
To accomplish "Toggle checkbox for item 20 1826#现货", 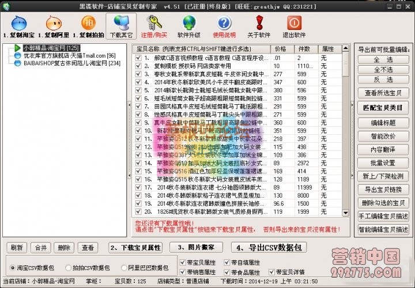I will (x=138, y=211).
